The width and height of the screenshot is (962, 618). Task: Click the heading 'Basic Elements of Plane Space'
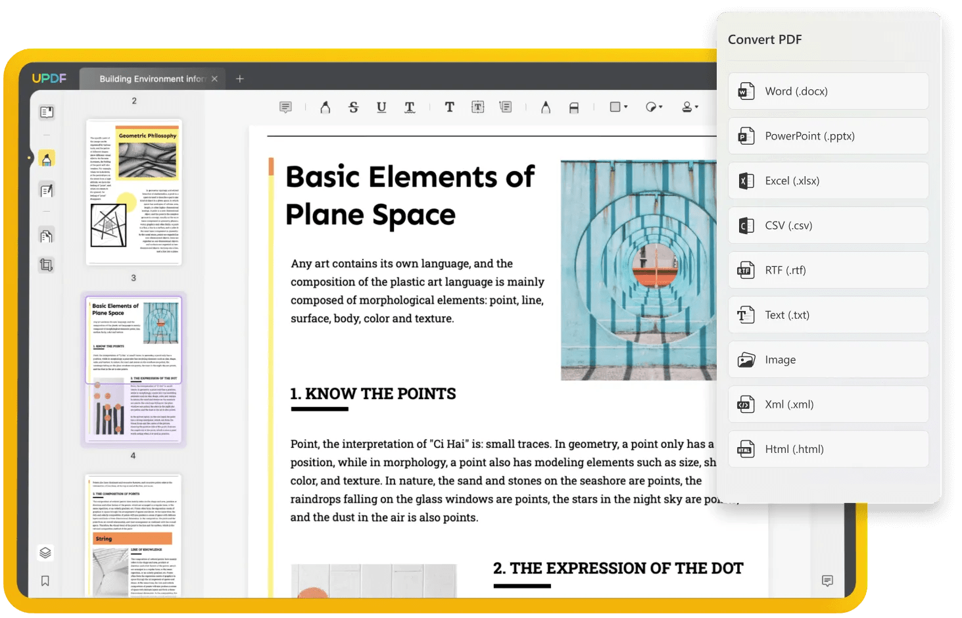[x=410, y=195]
